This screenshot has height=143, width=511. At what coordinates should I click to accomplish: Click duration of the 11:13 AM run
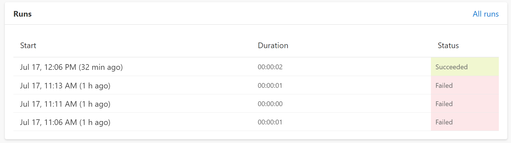[x=270, y=86]
